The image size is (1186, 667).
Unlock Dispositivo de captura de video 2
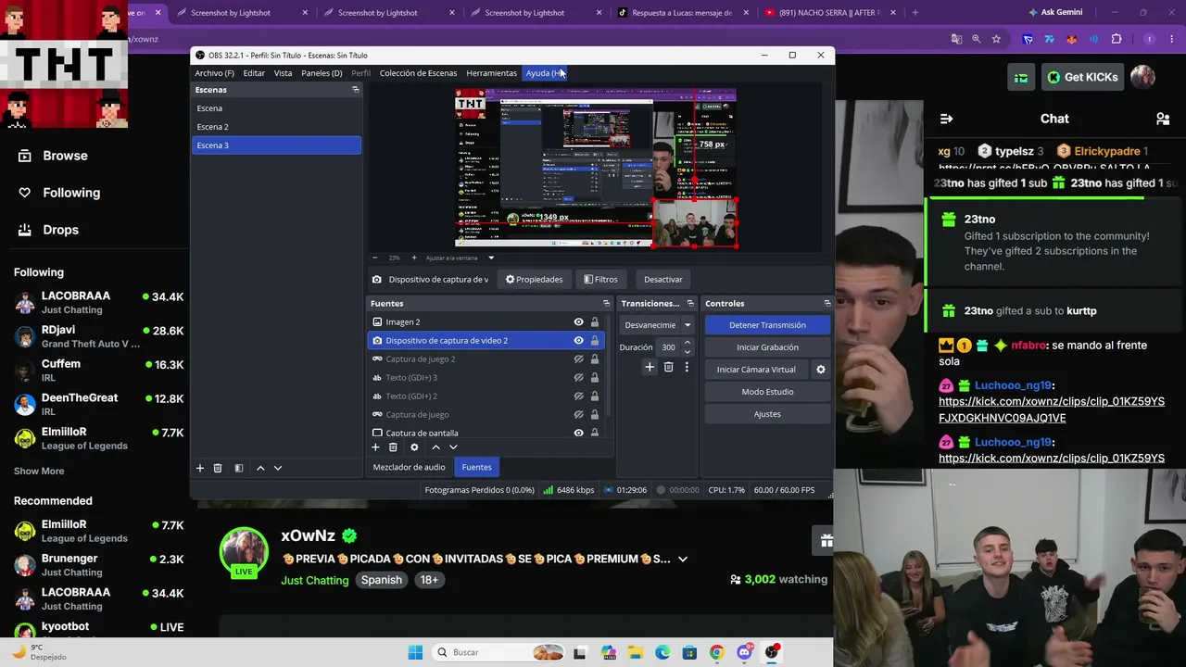595,341
